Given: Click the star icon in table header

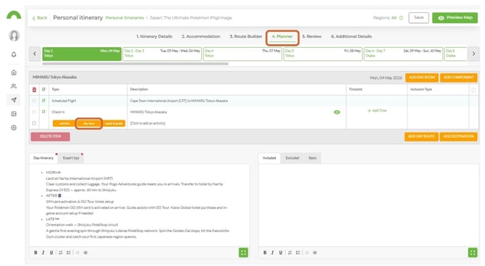Looking at the screenshot, I should tap(473, 90).
